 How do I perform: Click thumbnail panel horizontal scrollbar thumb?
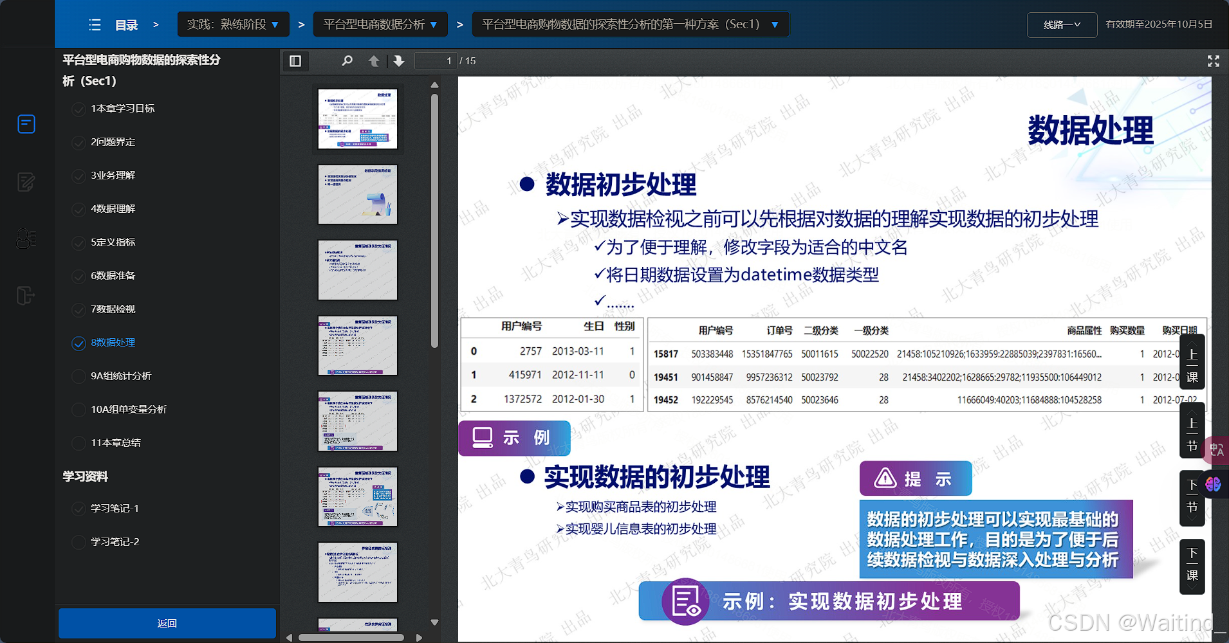[x=351, y=638]
